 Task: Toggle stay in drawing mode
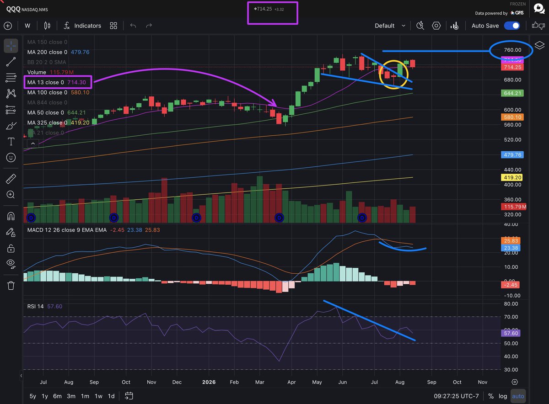click(x=11, y=232)
